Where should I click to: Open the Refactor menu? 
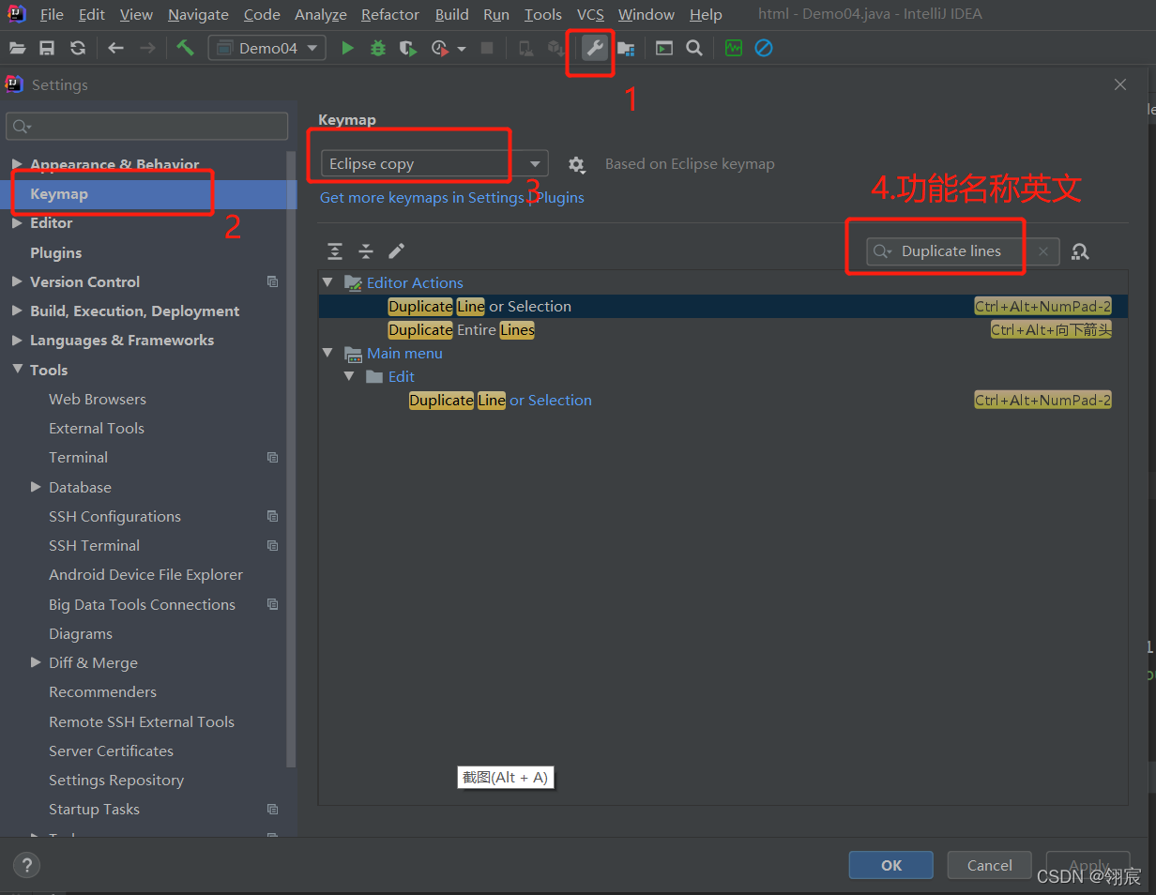(x=390, y=14)
